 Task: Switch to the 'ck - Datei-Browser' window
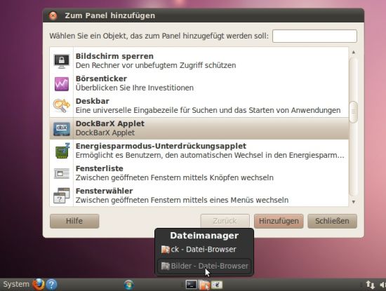204,250
